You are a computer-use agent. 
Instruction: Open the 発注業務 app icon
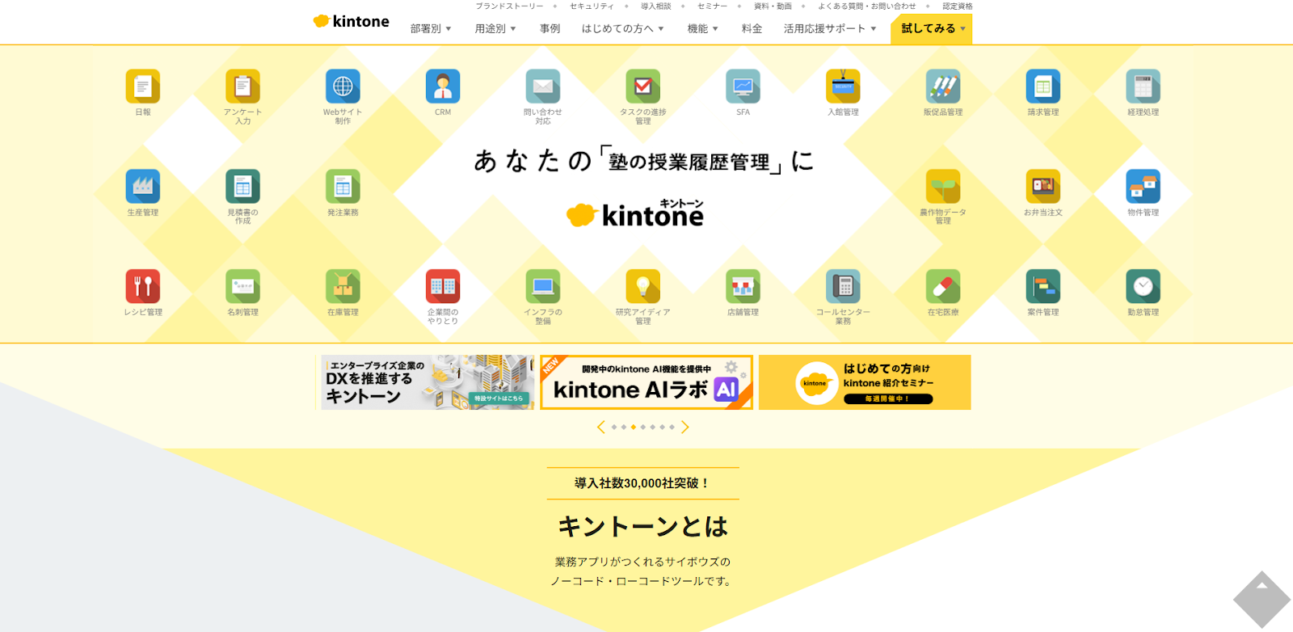(x=343, y=187)
